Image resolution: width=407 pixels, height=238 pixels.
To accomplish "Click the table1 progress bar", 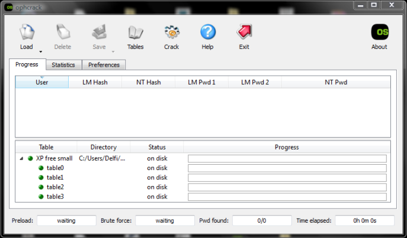I will (x=287, y=178).
